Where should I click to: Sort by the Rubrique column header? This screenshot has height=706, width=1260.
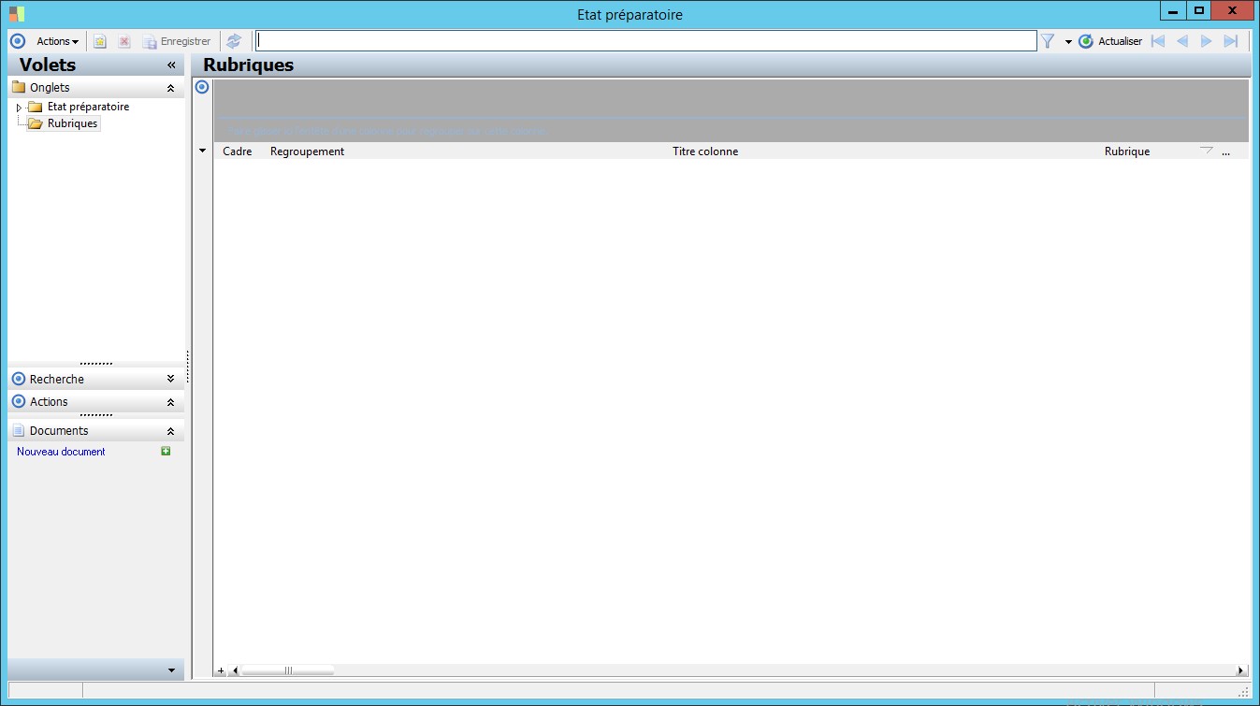click(x=1127, y=151)
